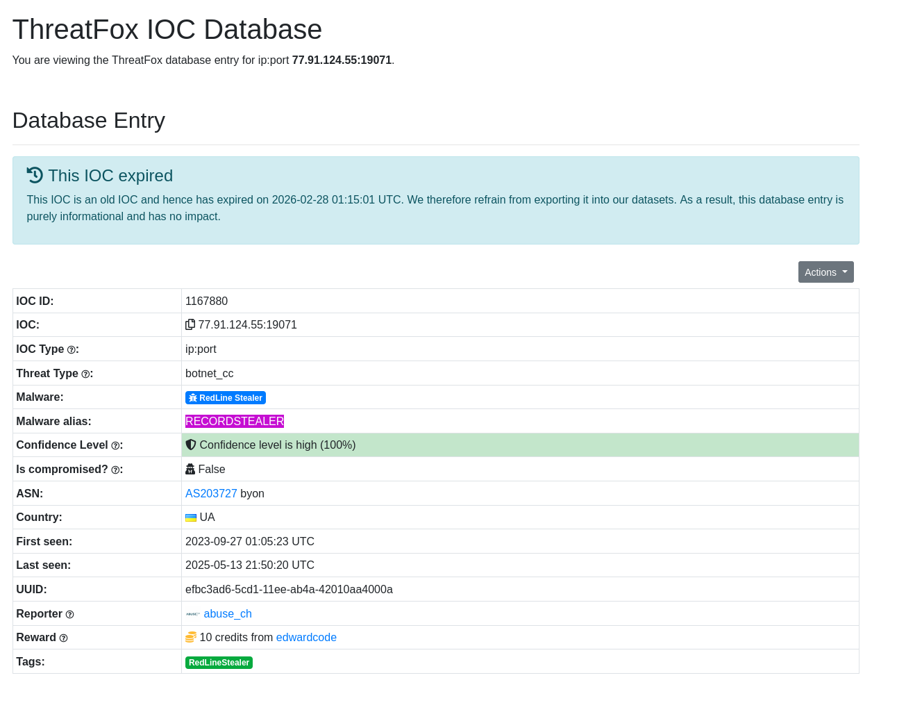
Task: Click the IOC Type help icon
Action: [x=71, y=350]
